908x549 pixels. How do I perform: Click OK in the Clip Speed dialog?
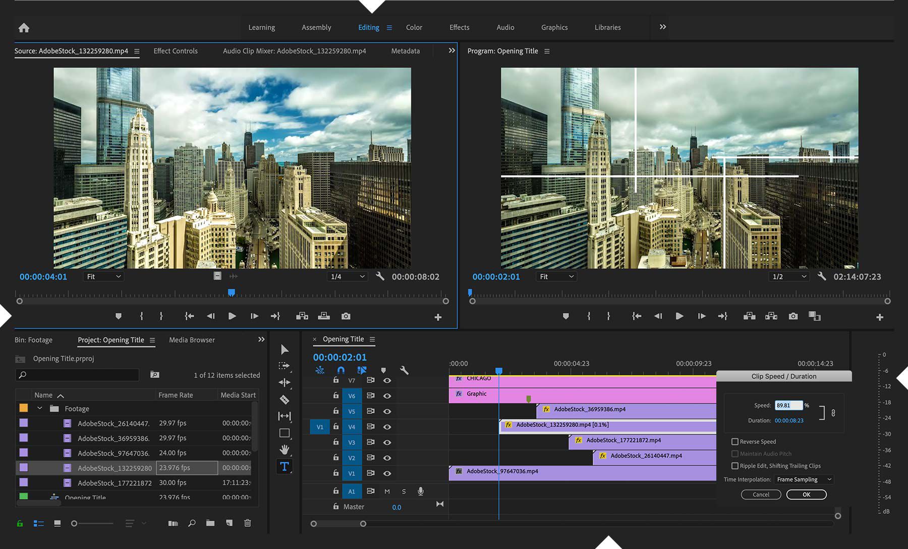(806, 495)
